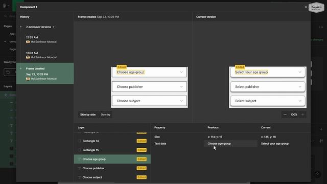Switch to Side by side view

click(88, 114)
